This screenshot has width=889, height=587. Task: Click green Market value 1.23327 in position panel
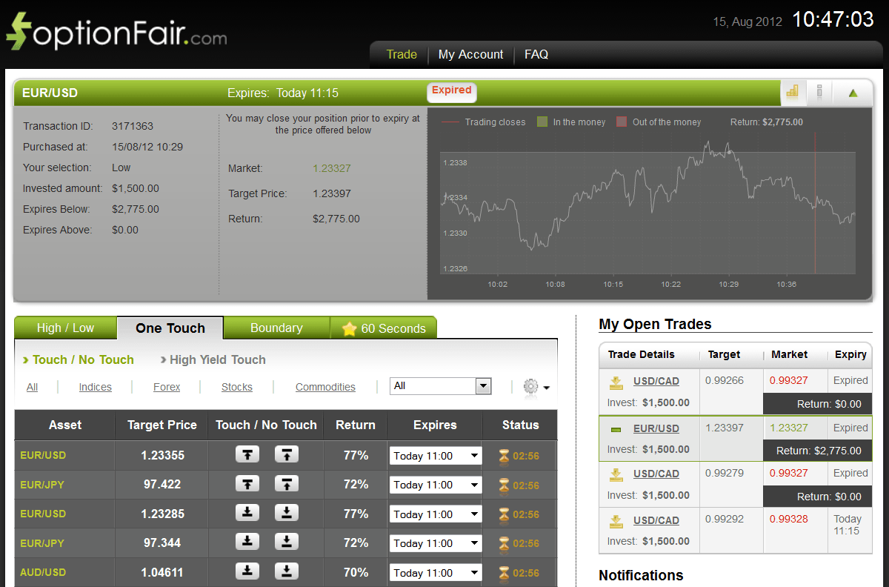332,168
